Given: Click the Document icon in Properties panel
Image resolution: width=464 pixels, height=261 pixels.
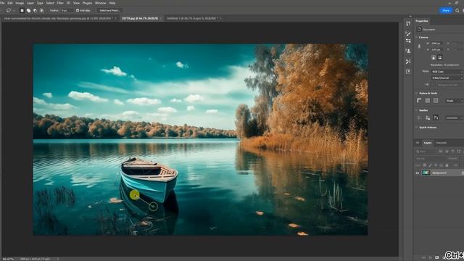Looking at the screenshot, I should [x=419, y=29].
